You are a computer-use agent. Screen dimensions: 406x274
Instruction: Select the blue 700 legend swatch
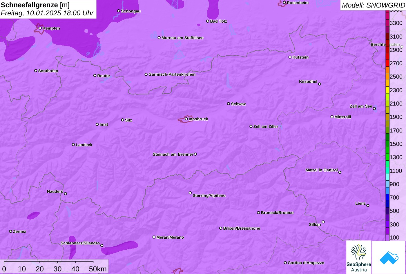click(387, 197)
